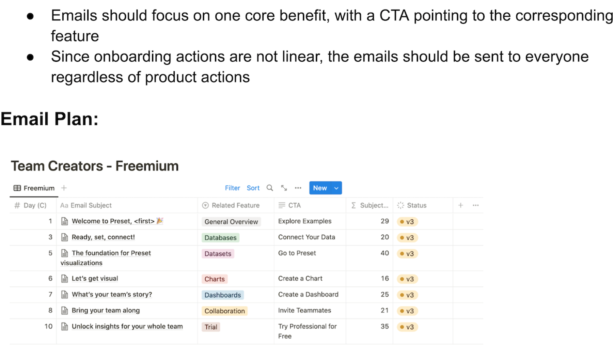Click the blue New button
The height and width of the screenshot is (345, 613).
[x=320, y=188]
